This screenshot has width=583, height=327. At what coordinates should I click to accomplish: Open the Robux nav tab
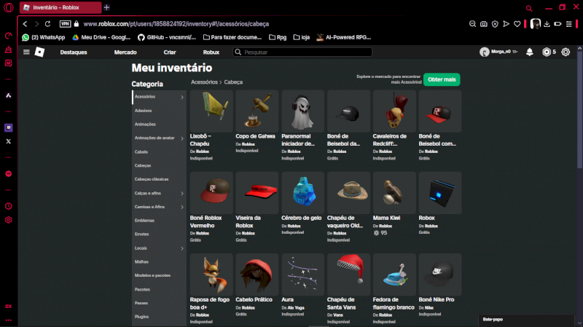[x=211, y=52]
